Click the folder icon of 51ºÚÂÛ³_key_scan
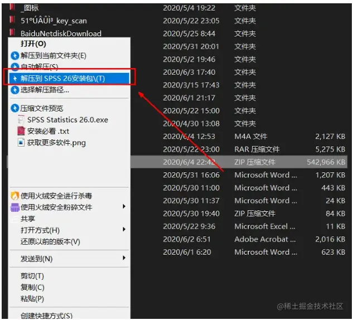 point(12,20)
